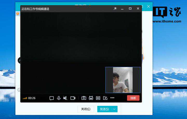Open the chat message icon in call toolbar

(x=51, y=98)
